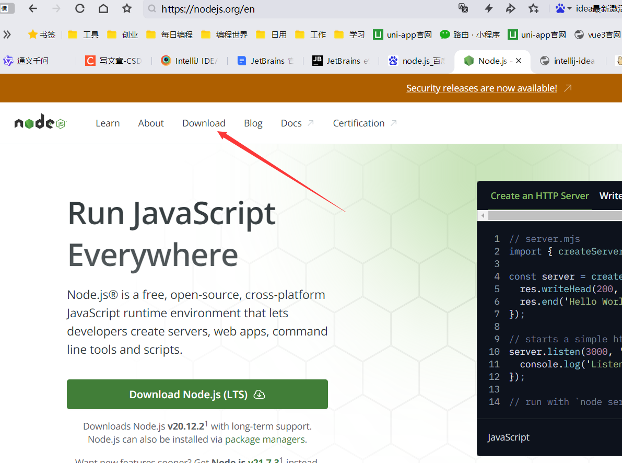Open the 工具 bookmark folder
The image size is (622, 463).
coord(84,34)
